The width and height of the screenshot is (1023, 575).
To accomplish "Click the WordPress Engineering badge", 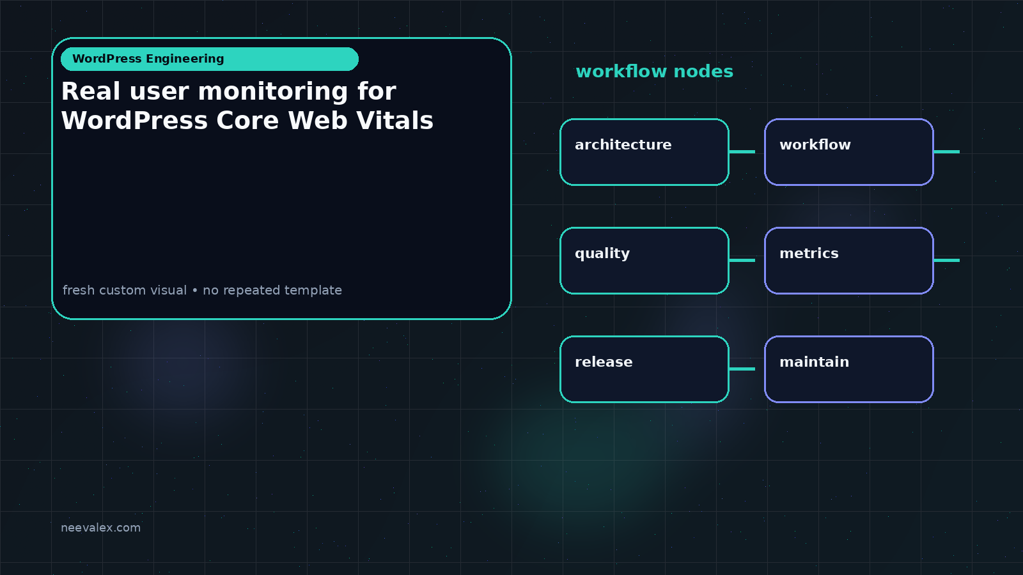I will 210,59.
